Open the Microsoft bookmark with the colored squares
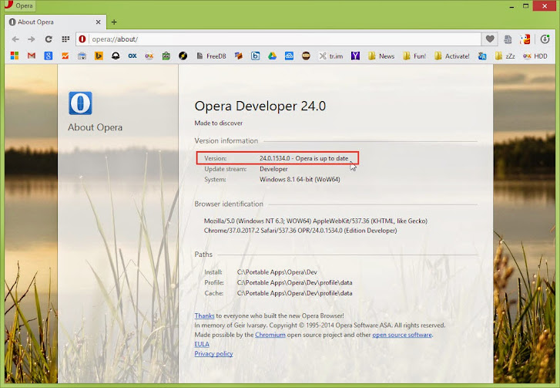 15,56
